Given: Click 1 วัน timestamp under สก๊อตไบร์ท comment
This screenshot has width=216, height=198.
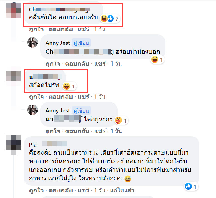Looking at the screenshot, I should point(100,97).
